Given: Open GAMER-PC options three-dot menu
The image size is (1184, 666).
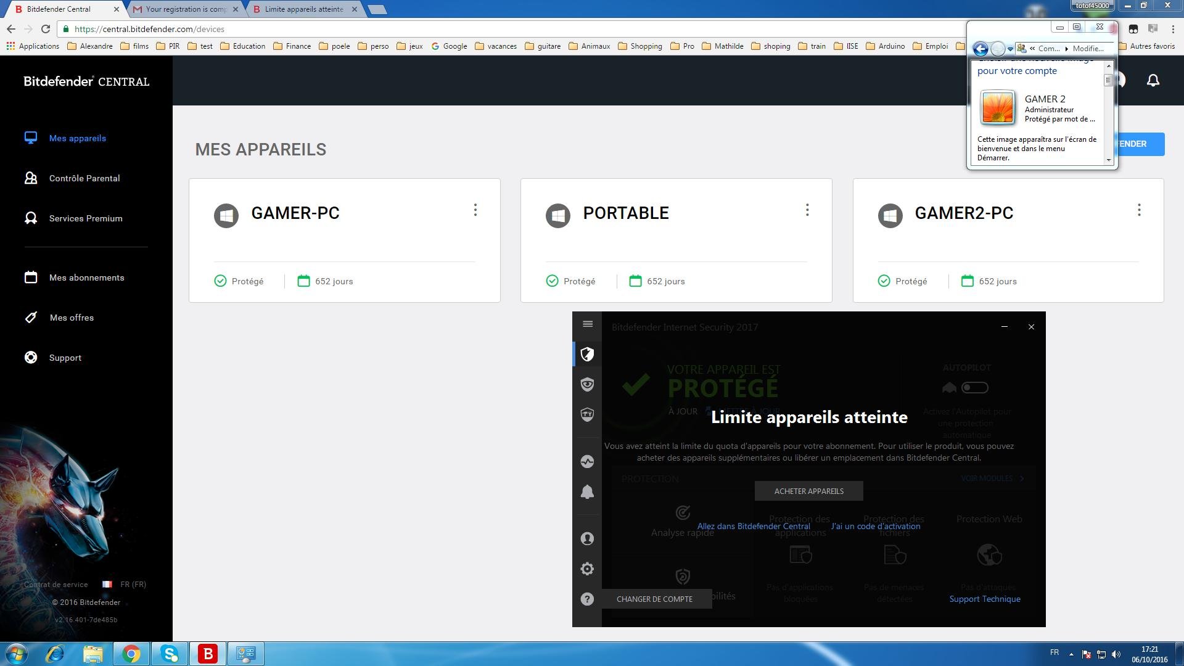Looking at the screenshot, I should [475, 210].
